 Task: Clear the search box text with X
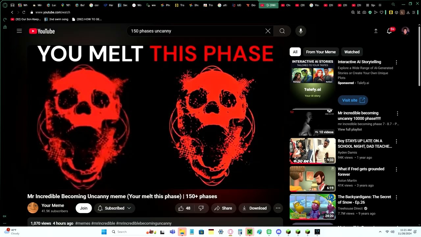pos(268,31)
